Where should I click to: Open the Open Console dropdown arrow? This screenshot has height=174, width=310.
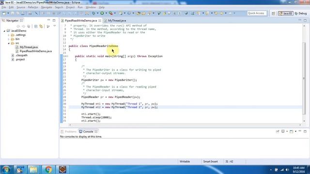point(295,131)
